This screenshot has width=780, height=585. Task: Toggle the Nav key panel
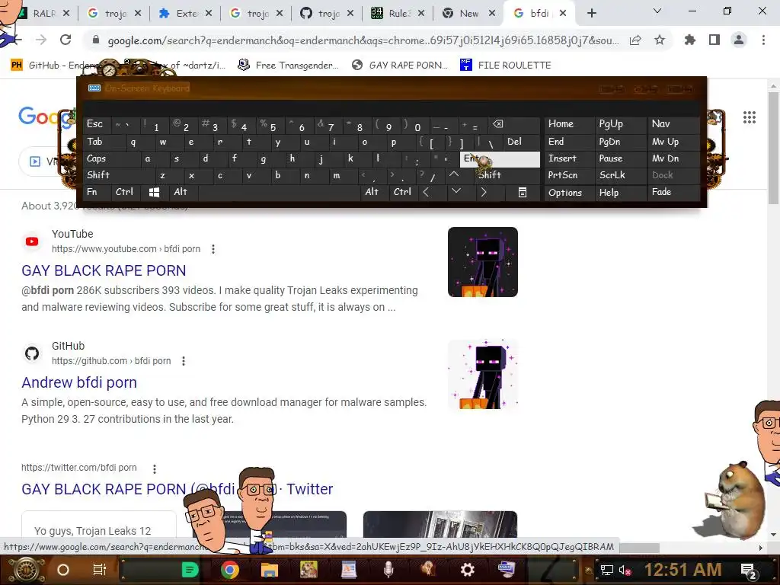pos(673,124)
